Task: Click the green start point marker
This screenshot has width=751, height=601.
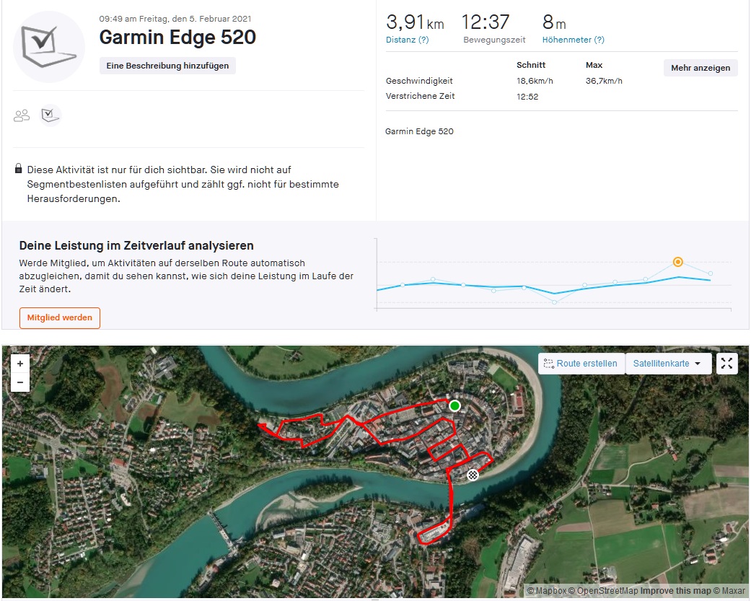Action: 454,406
